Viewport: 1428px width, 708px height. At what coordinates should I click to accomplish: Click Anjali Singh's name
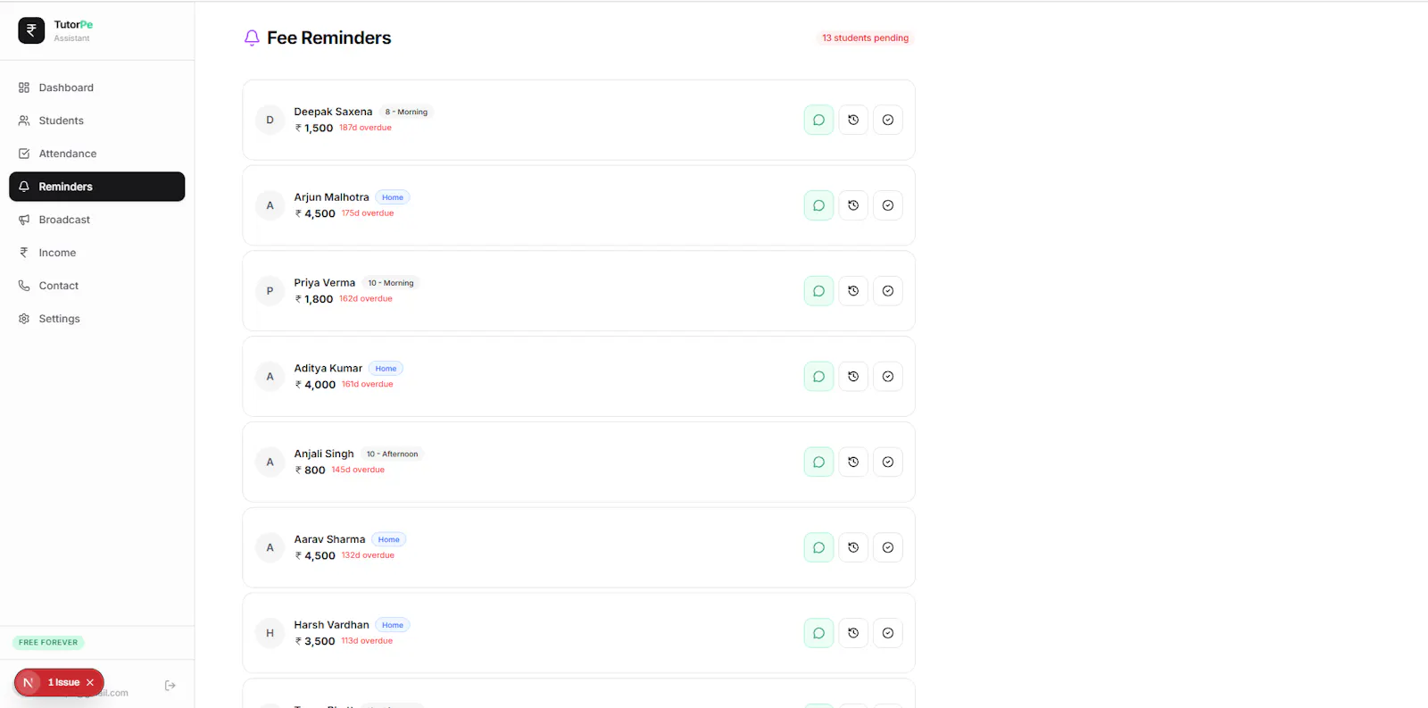coord(324,454)
